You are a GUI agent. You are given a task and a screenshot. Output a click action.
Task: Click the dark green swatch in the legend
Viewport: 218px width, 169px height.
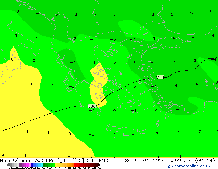(x=44, y=165)
